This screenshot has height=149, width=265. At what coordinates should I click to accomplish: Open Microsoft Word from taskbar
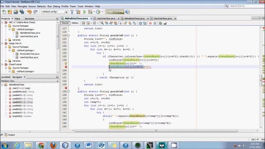[88, 145]
